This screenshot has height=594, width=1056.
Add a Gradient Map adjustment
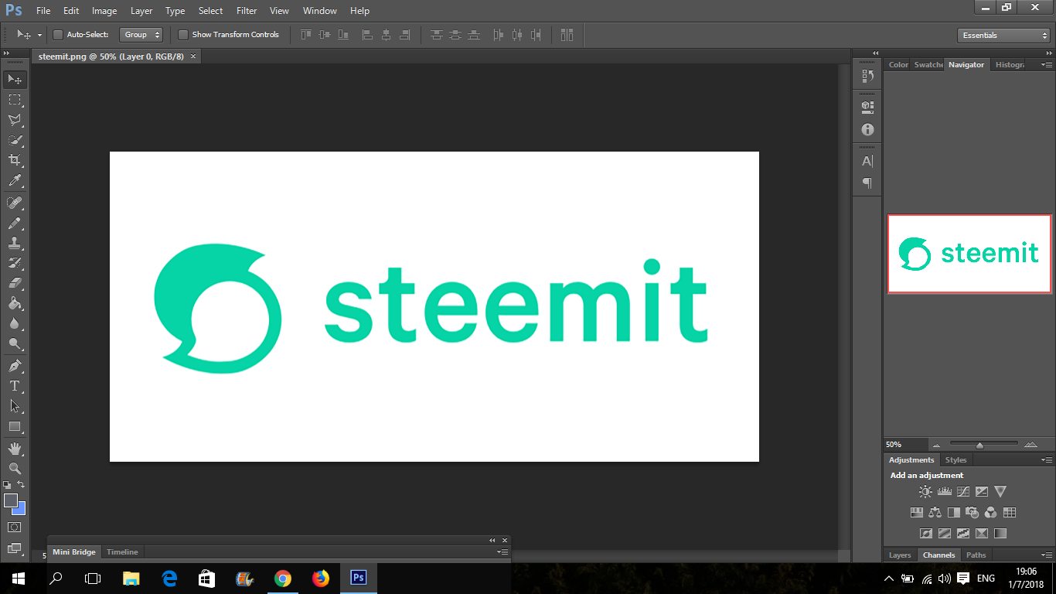(1000, 533)
